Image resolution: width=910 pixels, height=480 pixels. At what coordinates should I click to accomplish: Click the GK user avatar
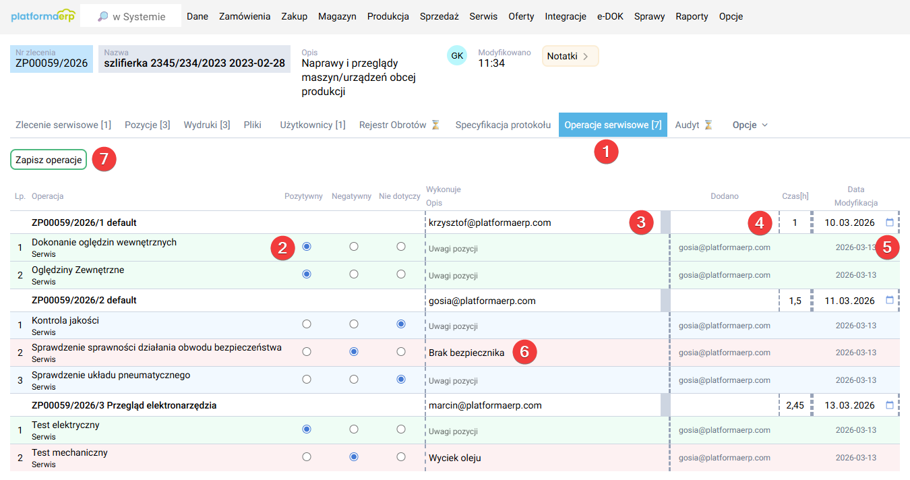coord(457,56)
